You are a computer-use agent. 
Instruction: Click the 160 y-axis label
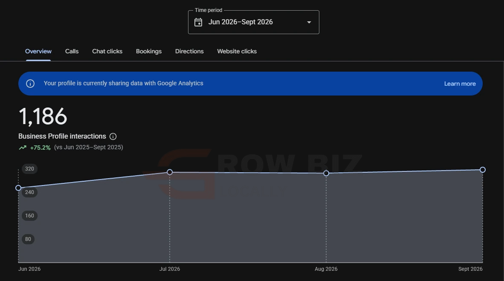click(29, 216)
